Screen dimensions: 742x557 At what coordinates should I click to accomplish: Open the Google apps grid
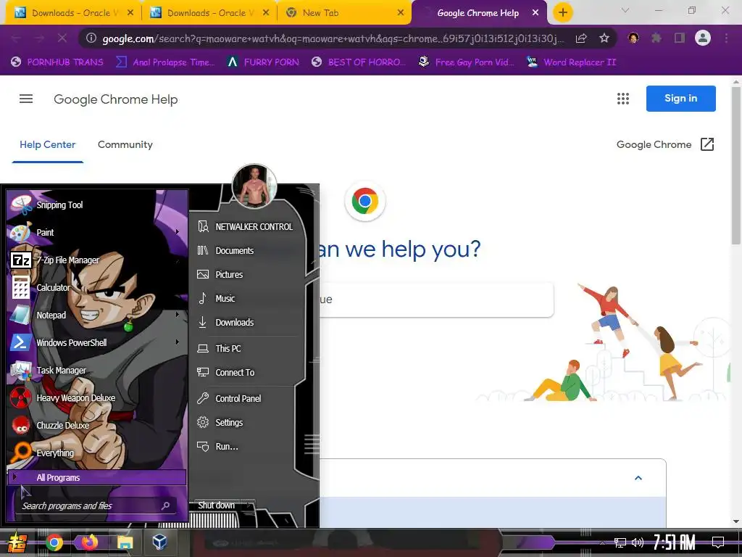(x=622, y=99)
